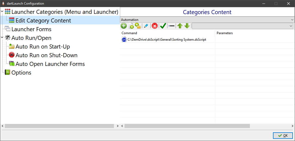Collapse the Launcher Categories tree node
The height and width of the screenshot is (141, 295).
[x=2, y=12]
